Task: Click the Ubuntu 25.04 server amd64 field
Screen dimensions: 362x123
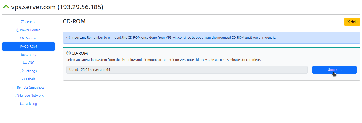Action: click(187, 70)
